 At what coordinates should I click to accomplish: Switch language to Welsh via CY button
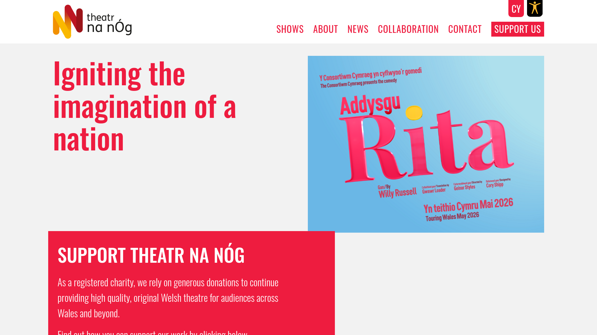pyautogui.click(x=516, y=8)
